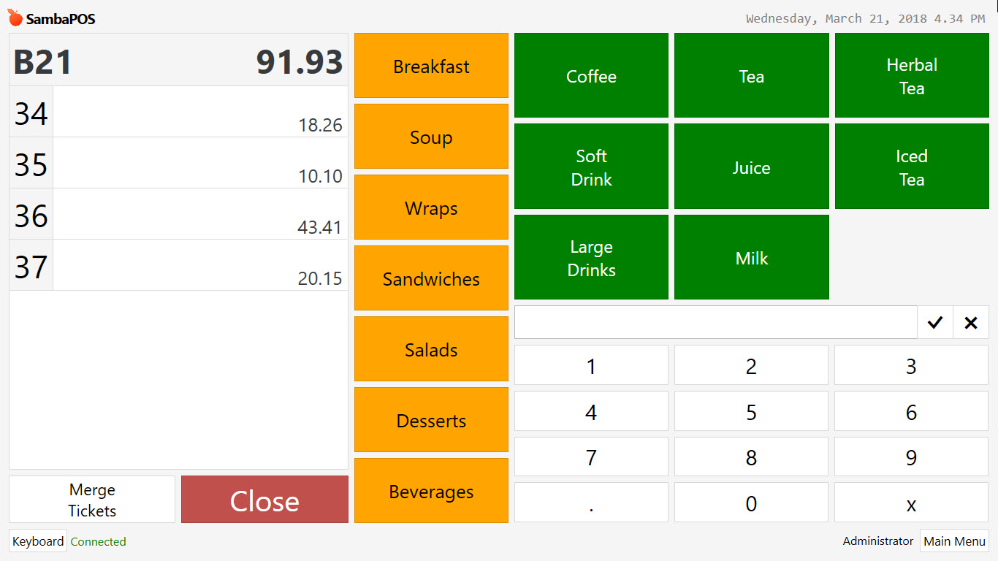The height and width of the screenshot is (561, 998).
Task: Add an Iced Tea to the ticket
Action: [911, 166]
